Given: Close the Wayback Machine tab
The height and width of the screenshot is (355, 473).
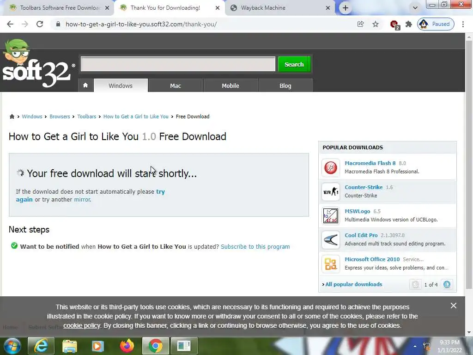Looking at the screenshot, I should tap(328, 8).
